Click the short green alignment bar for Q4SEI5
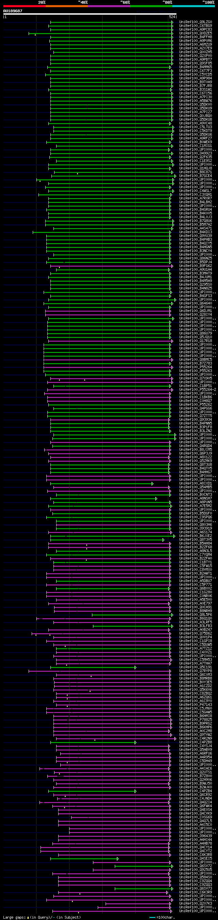 pos(84,858)
